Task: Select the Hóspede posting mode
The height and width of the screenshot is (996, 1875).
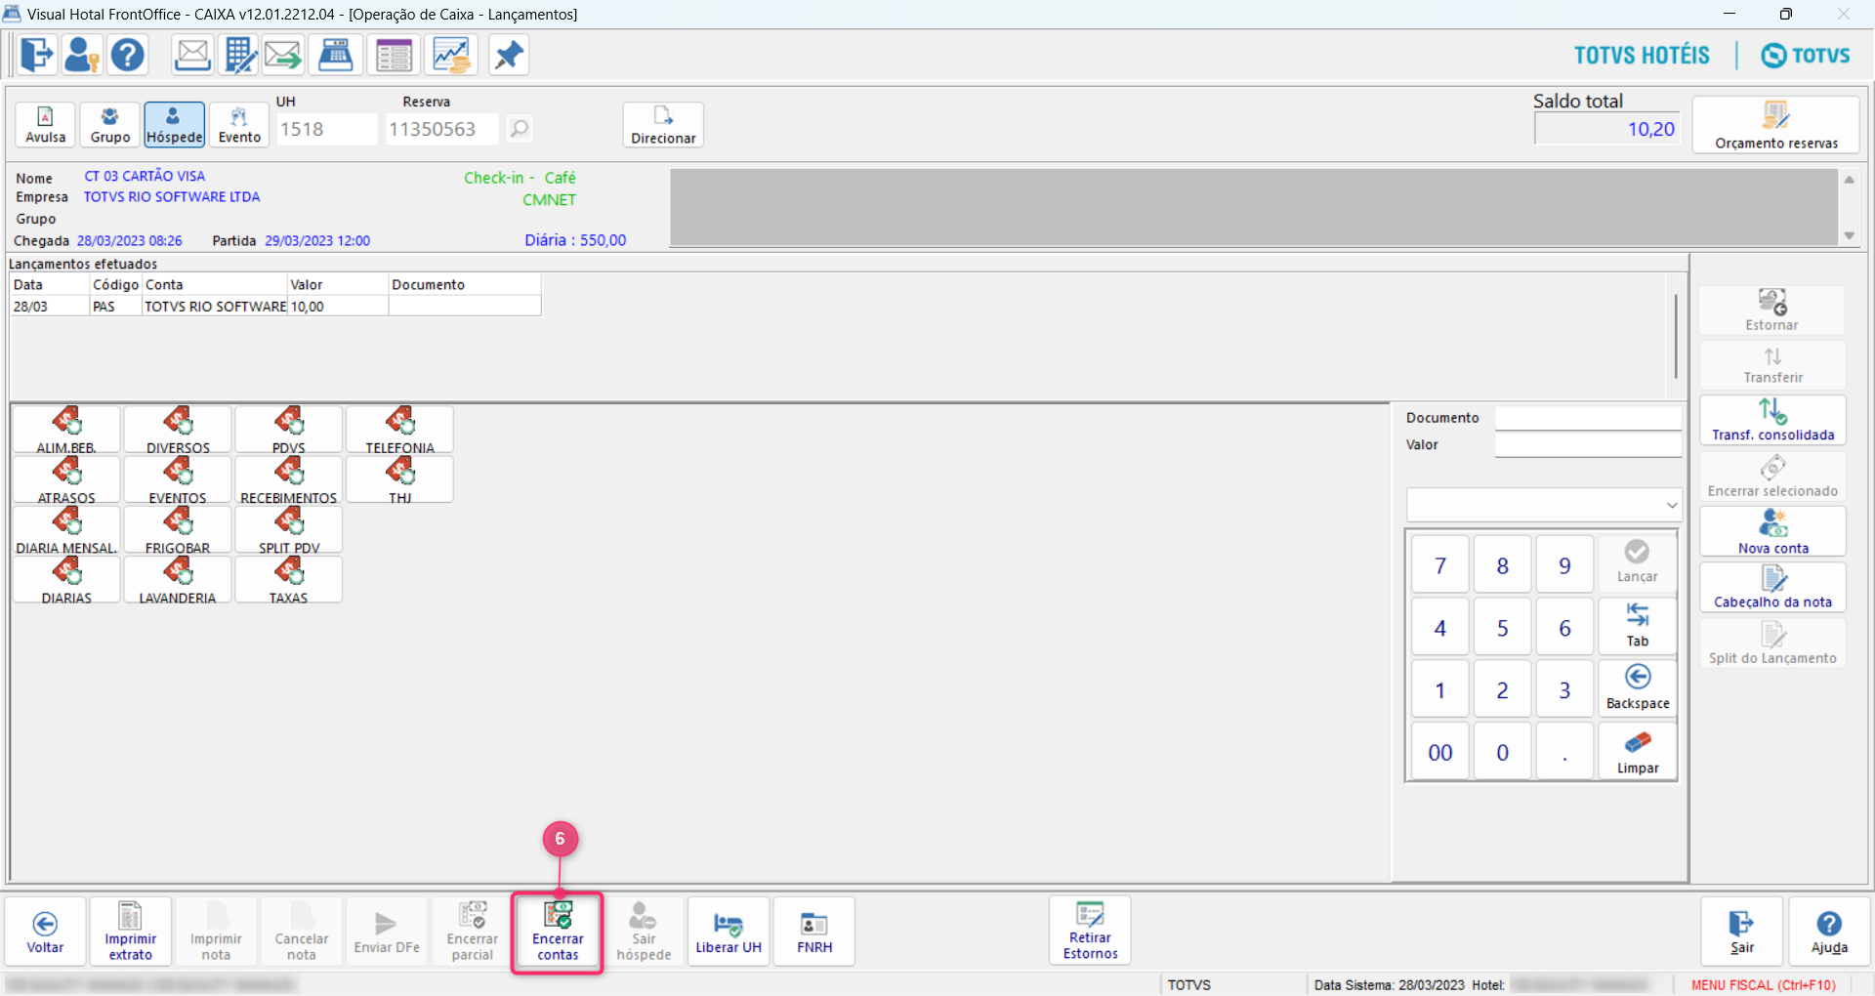Action: click(175, 125)
